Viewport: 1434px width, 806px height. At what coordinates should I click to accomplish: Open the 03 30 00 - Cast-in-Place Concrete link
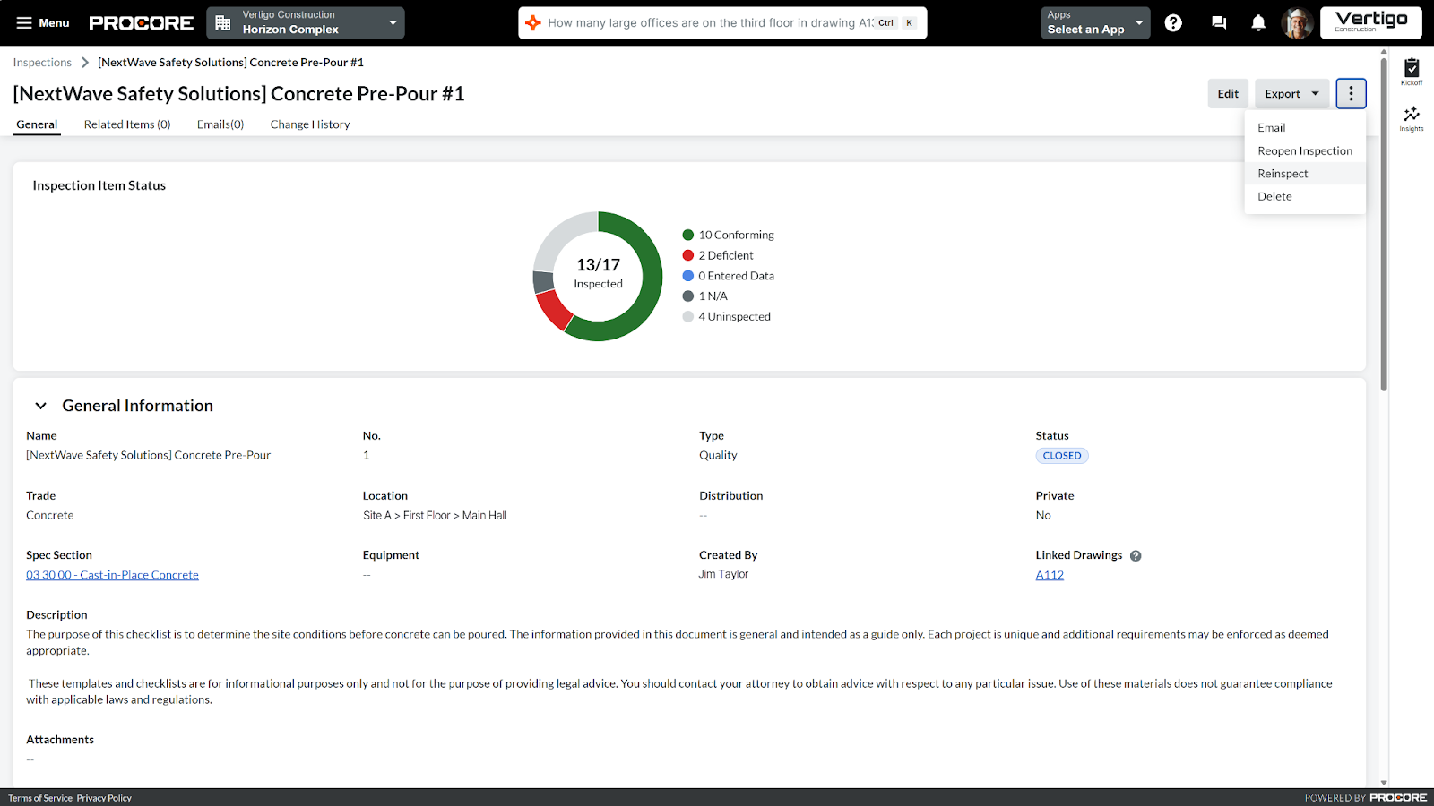click(x=112, y=575)
